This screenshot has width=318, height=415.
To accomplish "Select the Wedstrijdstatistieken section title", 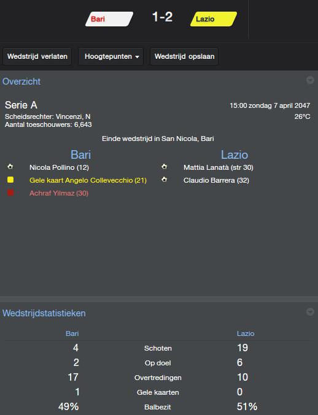I will tap(44, 313).
